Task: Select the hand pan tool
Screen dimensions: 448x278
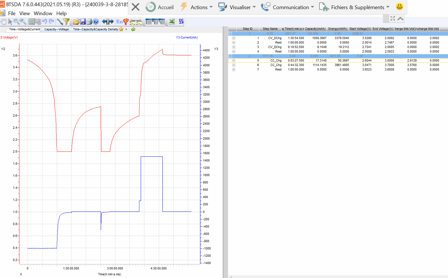Action: (x=3, y=22)
